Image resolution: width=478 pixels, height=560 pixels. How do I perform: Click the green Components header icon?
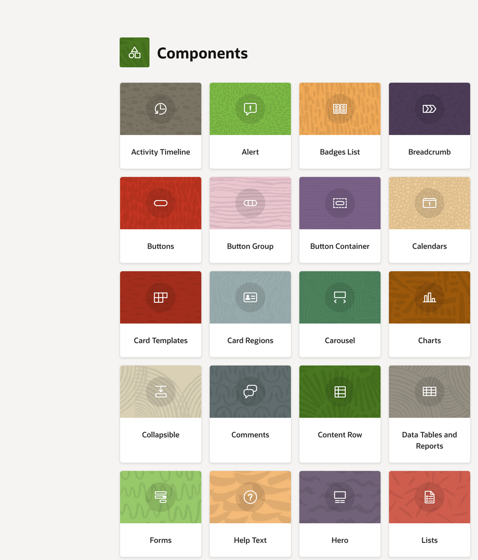(x=134, y=52)
